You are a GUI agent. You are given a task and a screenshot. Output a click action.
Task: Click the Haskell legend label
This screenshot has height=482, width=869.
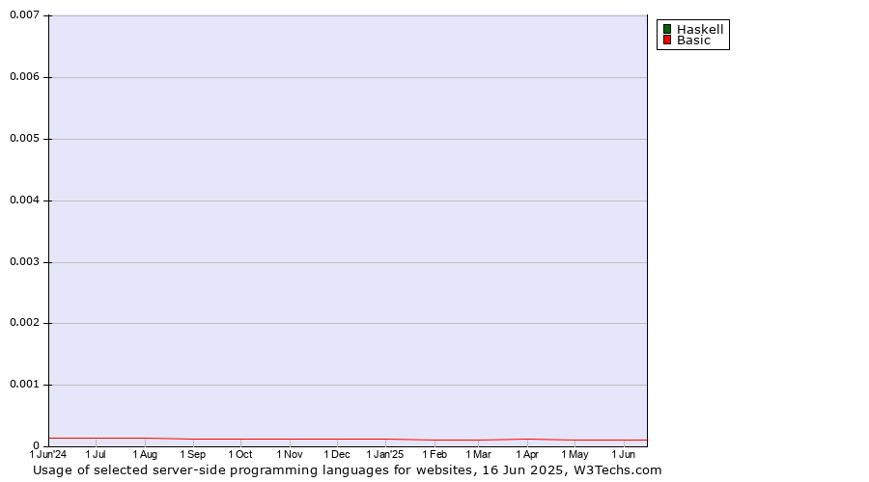700,29
